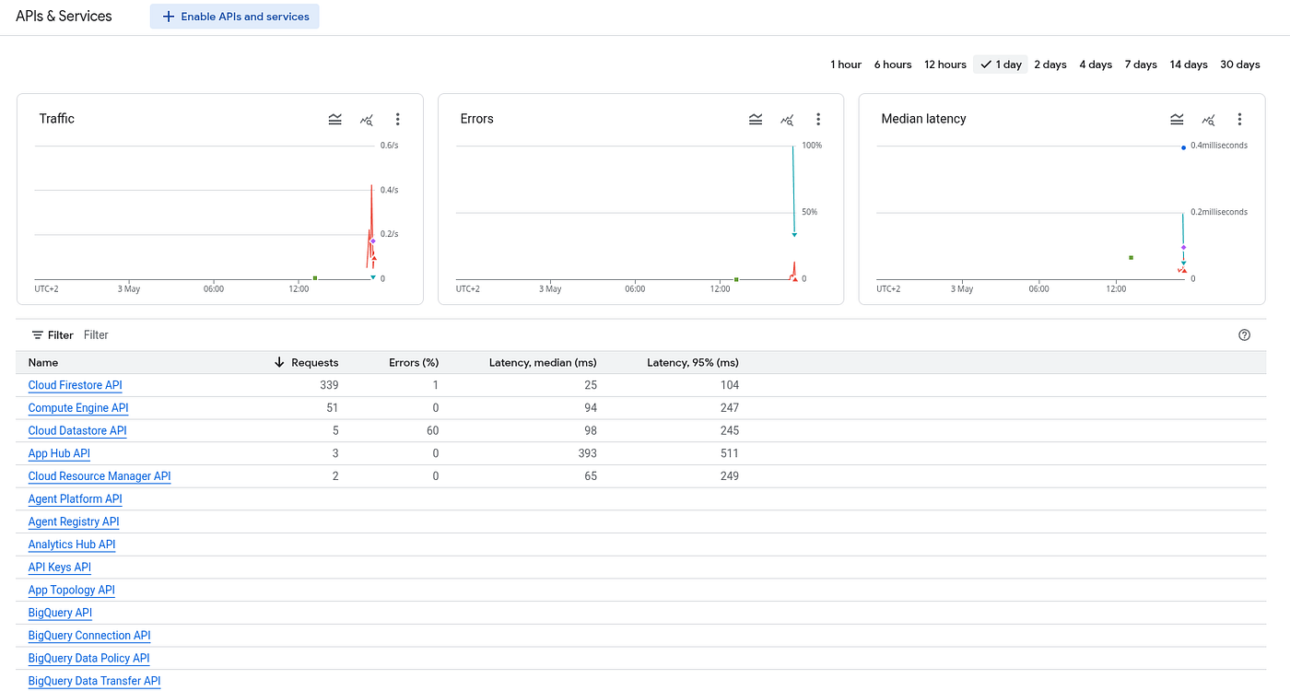Viewport: 1290px width, 691px height.
Task: Open Analytics Hub API link
Action: pyautogui.click(x=72, y=545)
